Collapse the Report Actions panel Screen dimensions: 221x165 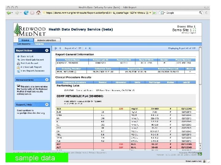[47, 50]
